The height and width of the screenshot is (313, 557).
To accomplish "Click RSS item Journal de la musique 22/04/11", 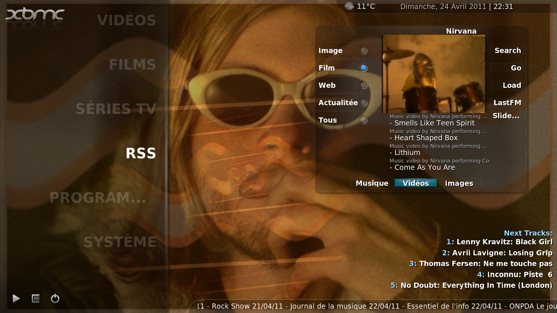I will (345, 306).
